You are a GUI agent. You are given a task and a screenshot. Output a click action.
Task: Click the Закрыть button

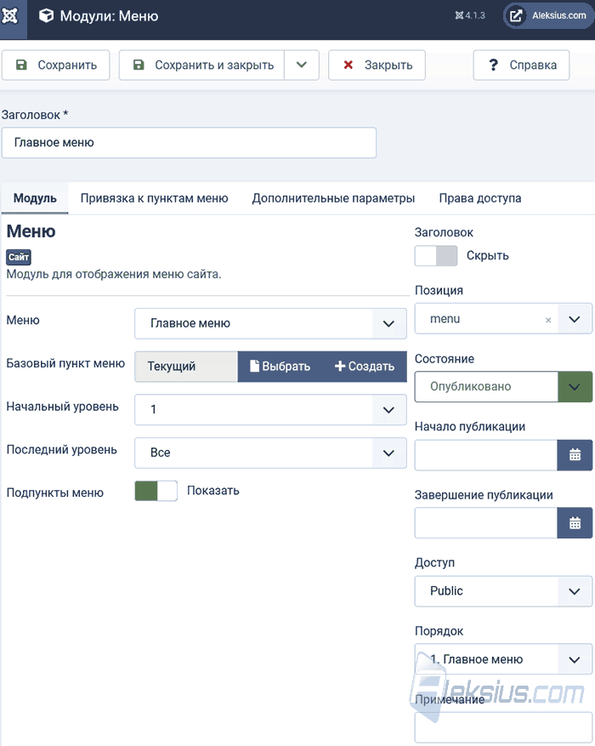(x=377, y=65)
